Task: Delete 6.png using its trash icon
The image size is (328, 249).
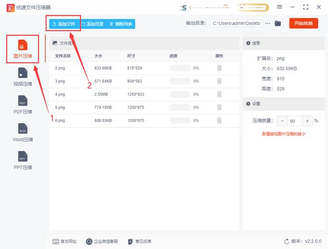Action: click(x=219, y=120)
